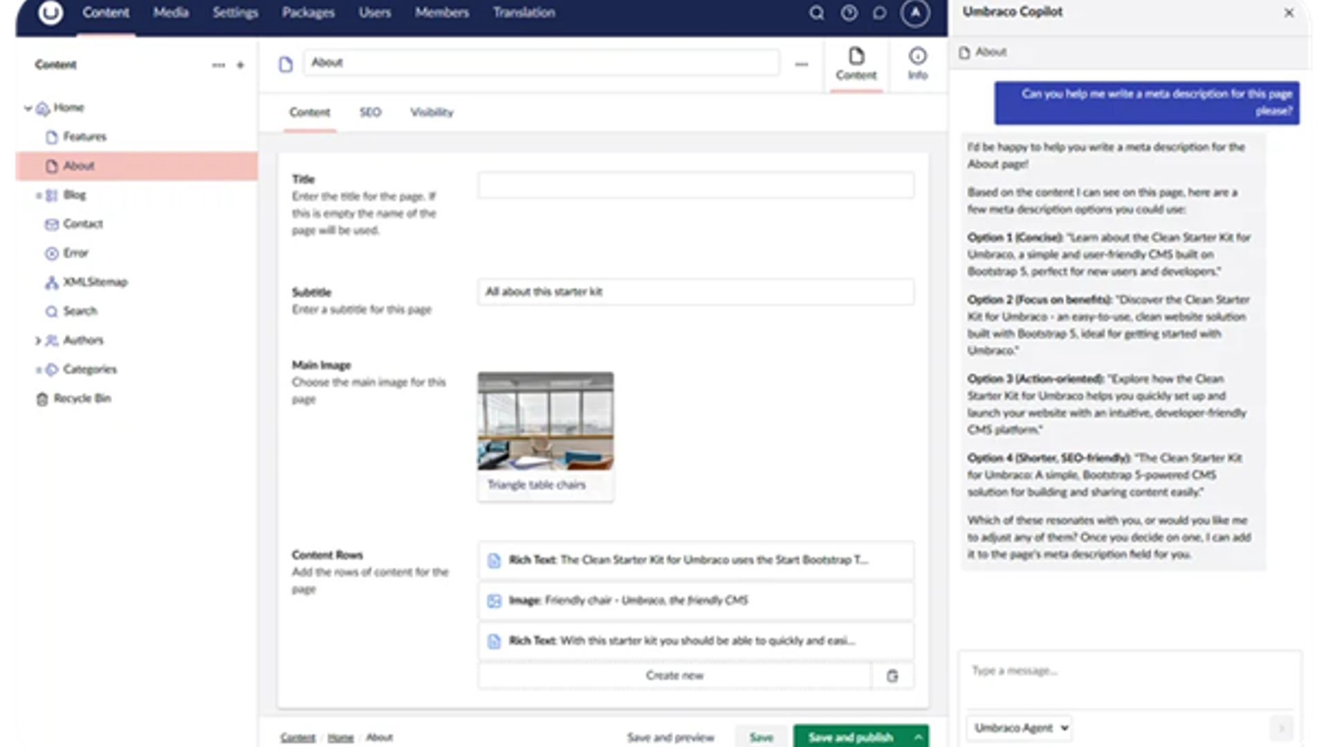Click the clipboard paste icon beside Create new

[892, 676]
